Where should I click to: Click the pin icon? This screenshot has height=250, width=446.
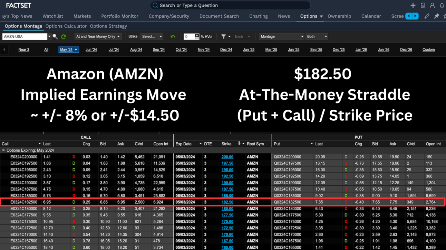point(437,16)
